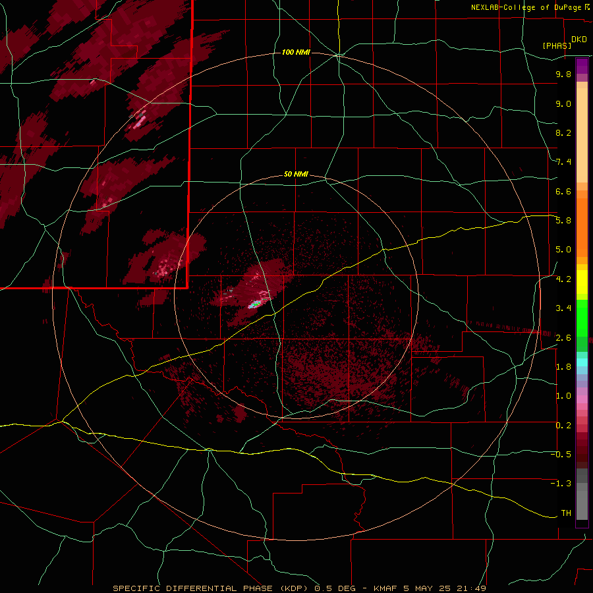Click the 5.8 legend value
The image size is (593, 593).
click(563, 221)
